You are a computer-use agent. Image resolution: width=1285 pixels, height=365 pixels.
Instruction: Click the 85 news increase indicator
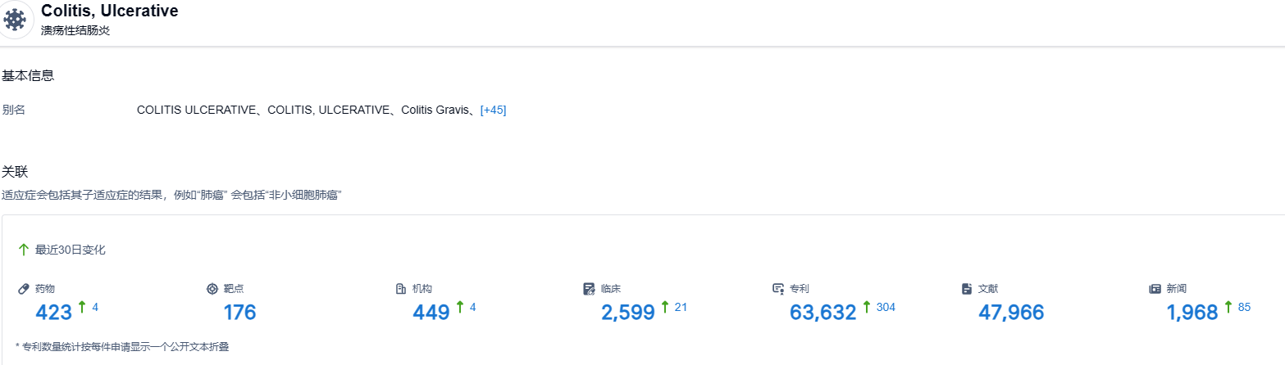[1244, 307]
